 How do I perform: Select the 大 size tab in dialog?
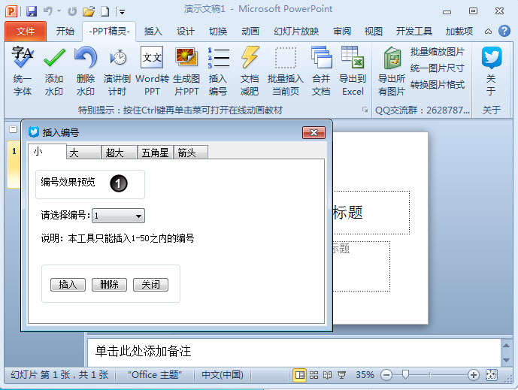83,153
